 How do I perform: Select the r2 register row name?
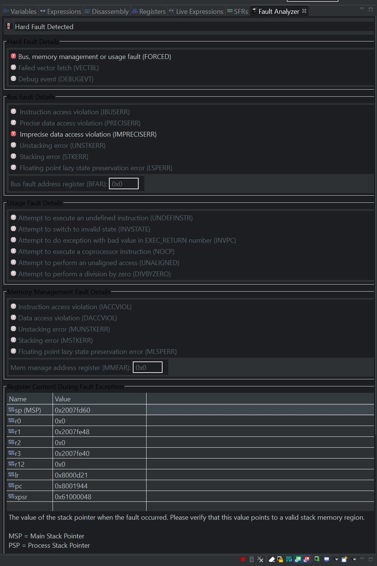click(18, 442)
